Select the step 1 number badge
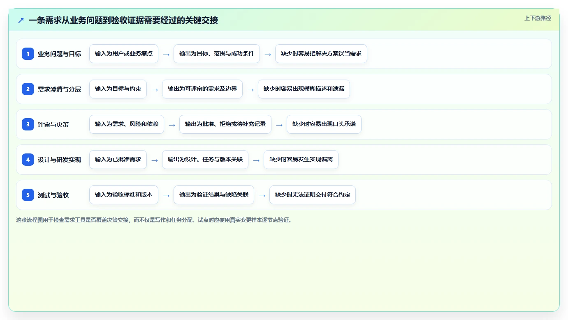 coord(28,54)
